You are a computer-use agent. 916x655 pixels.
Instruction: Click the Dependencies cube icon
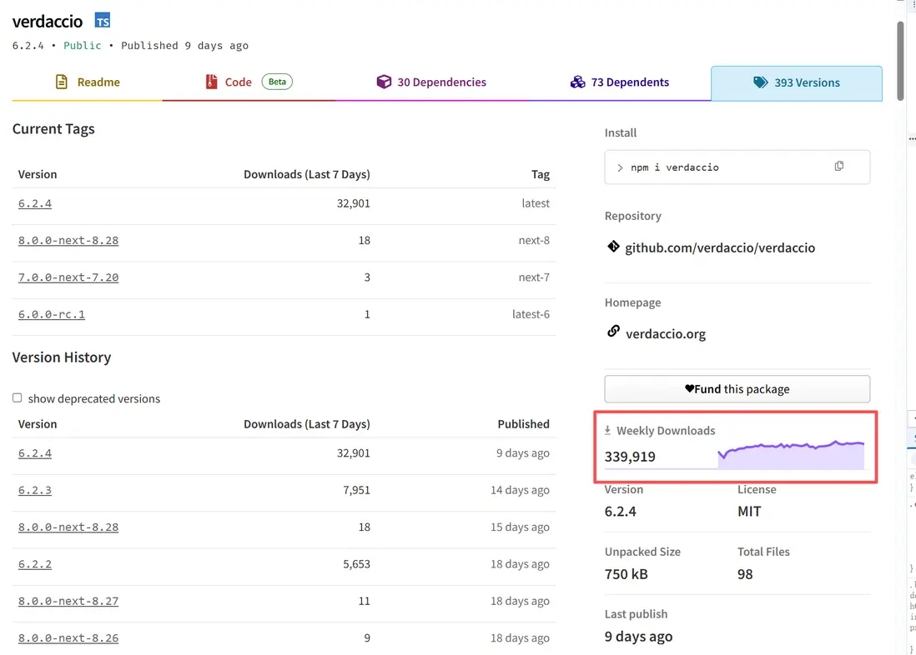point(384,82)
